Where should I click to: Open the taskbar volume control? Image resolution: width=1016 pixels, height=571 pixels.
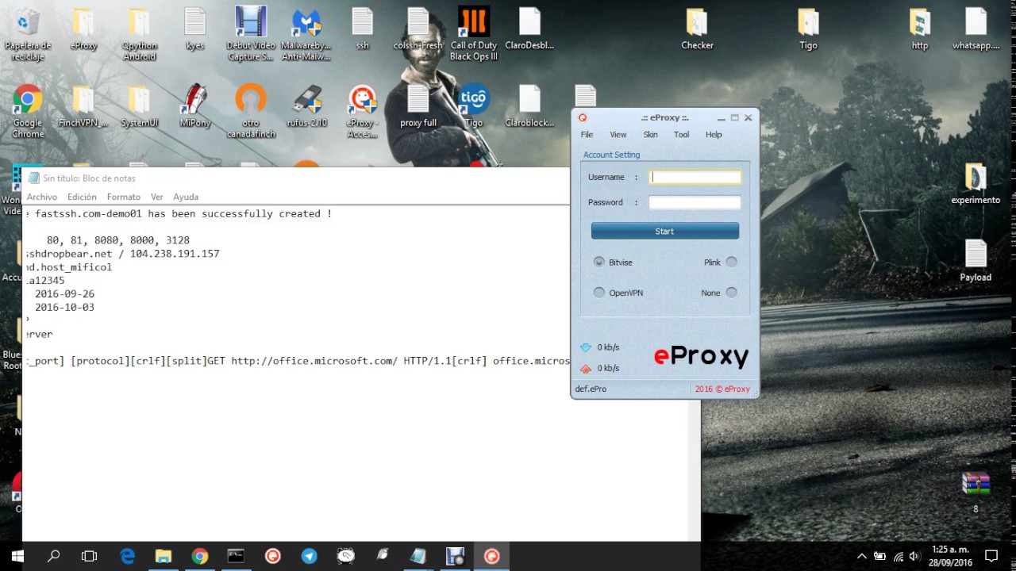914,556
